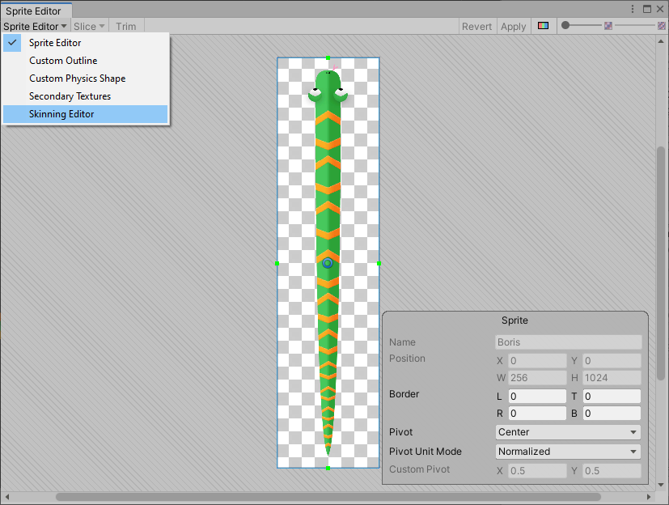
Task: Select the checked Sprite Editor menu option
Action: (55, 43)
